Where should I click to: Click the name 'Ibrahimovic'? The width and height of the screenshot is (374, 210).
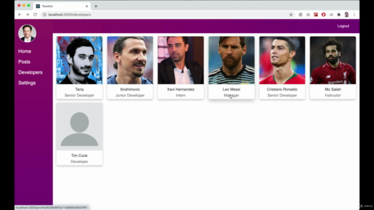point(130,89)
